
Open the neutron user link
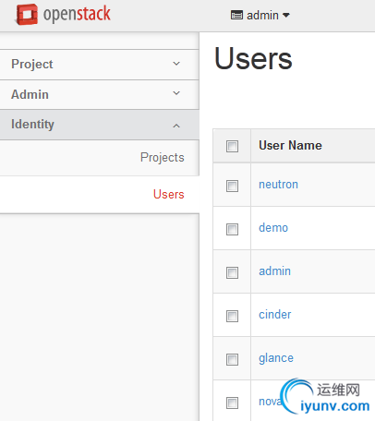click(278, 185)
